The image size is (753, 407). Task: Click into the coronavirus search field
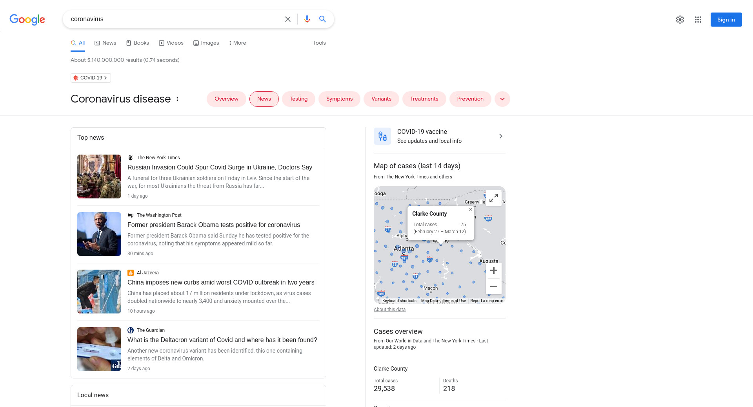[x=173, y=19]
